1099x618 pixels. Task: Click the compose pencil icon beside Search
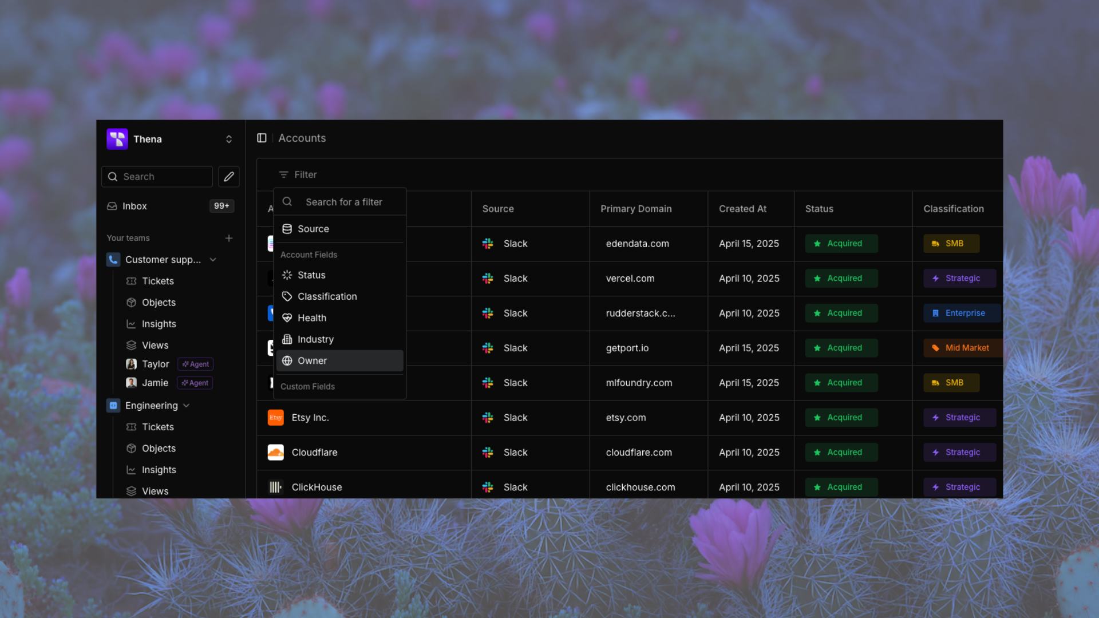click(x=228, y=176)
